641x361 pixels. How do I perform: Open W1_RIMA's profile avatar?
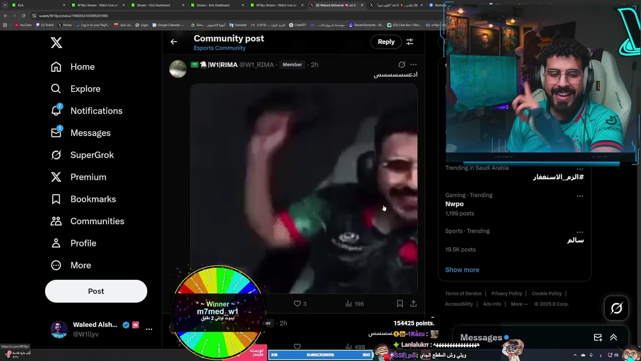point(178,69)
